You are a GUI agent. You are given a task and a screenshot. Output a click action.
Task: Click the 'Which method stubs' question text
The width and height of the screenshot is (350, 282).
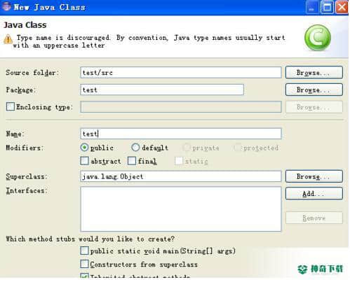point(90,239)
